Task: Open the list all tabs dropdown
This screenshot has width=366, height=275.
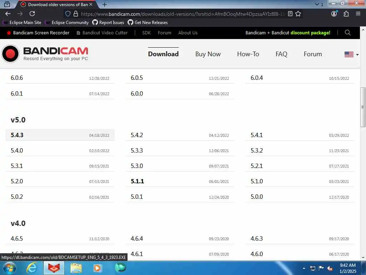Action: pos(317,4)
